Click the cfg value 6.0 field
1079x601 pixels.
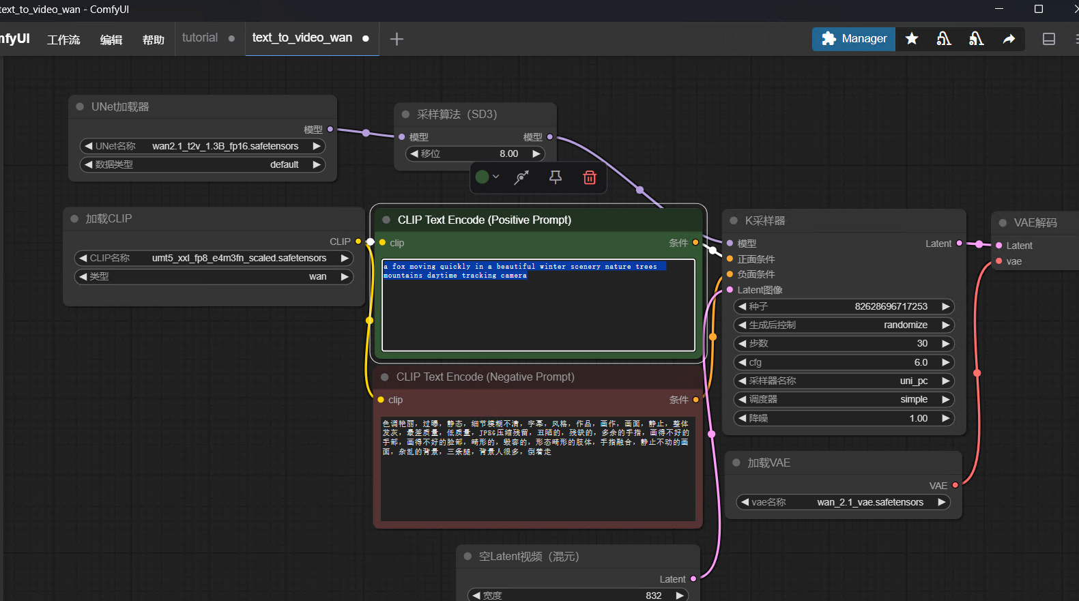click(921, 362)
